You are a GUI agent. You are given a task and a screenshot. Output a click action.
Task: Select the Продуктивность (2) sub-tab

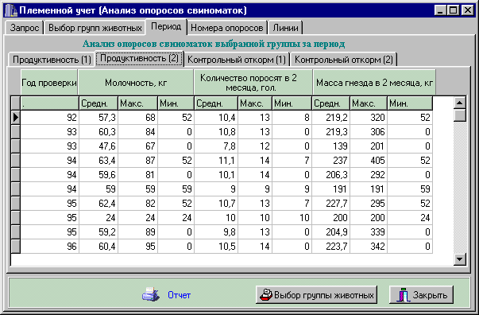tap(139, 58)
